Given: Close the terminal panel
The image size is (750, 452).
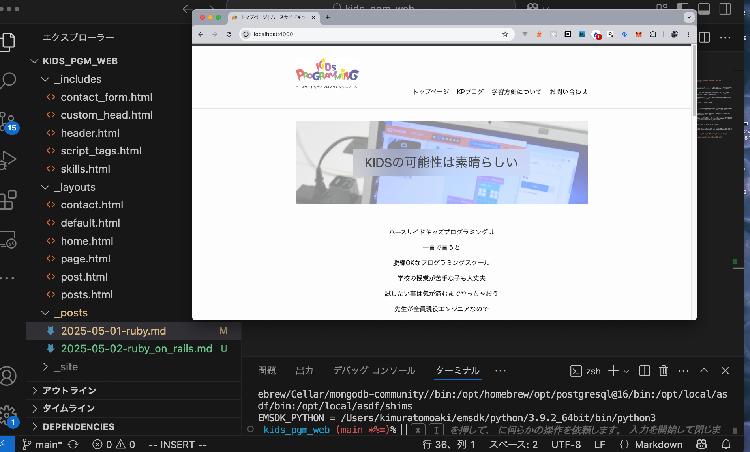Looking at the screenshot, I should 725,371.
